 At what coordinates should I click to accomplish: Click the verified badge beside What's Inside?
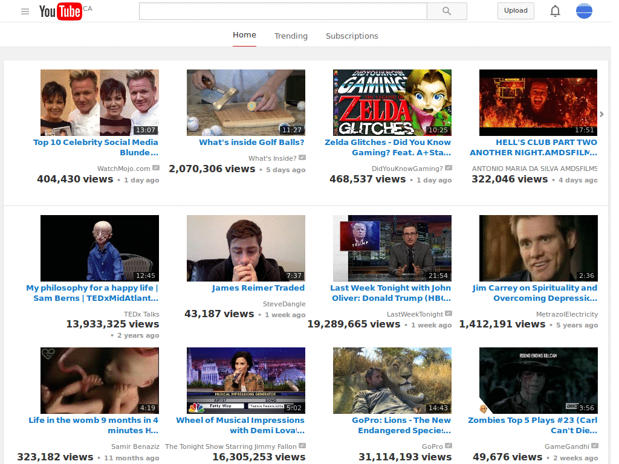(x=302, y=158)
